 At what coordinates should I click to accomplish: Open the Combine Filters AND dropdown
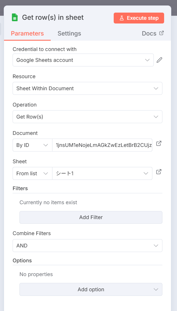coord(87,246)
